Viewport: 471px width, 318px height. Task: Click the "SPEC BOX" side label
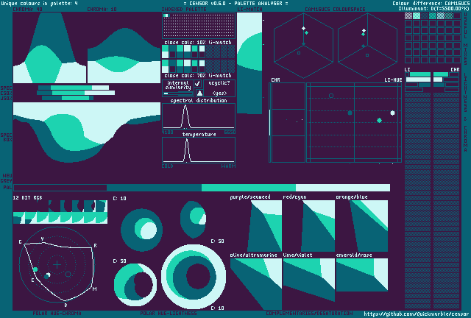pyautogui.click(x=7, y=138)
